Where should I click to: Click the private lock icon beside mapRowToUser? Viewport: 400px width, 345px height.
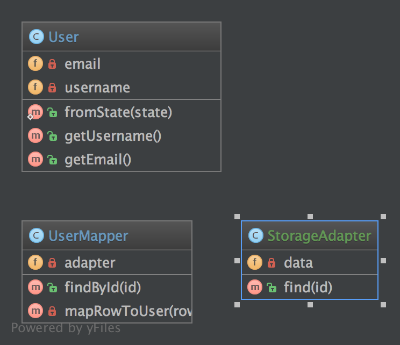[x=52, y=311]
